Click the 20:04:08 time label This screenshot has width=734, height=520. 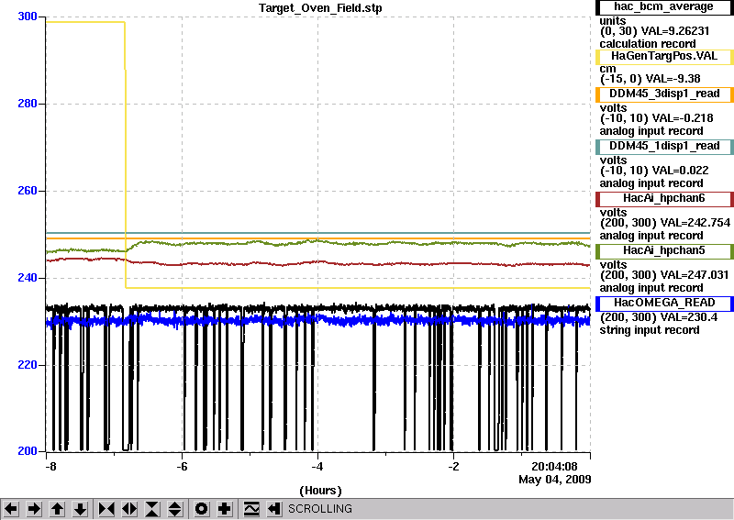554,467
